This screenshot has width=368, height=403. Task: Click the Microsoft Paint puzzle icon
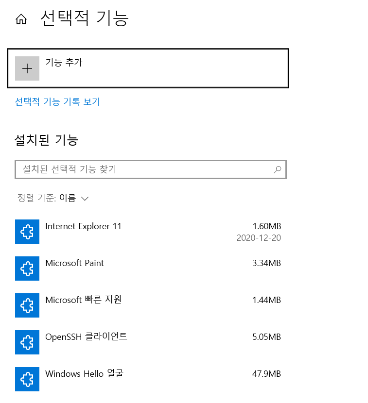[x=27, y=269]
